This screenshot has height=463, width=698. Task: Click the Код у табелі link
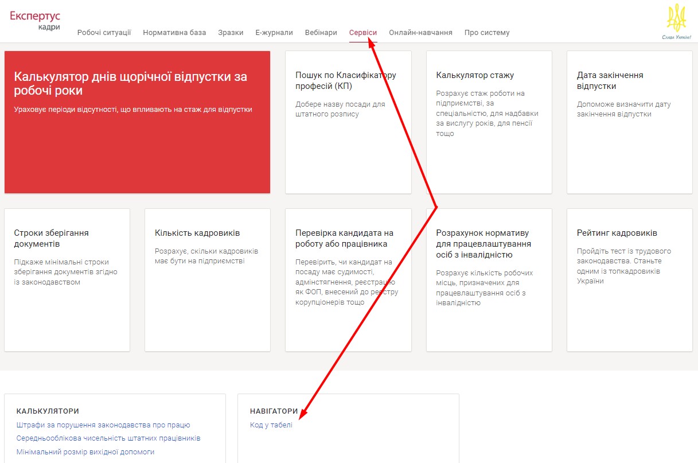pos(271,425)
